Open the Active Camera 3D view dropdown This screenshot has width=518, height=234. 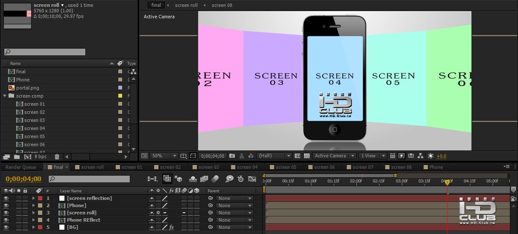pyautogui.click(x=334, y=156)
